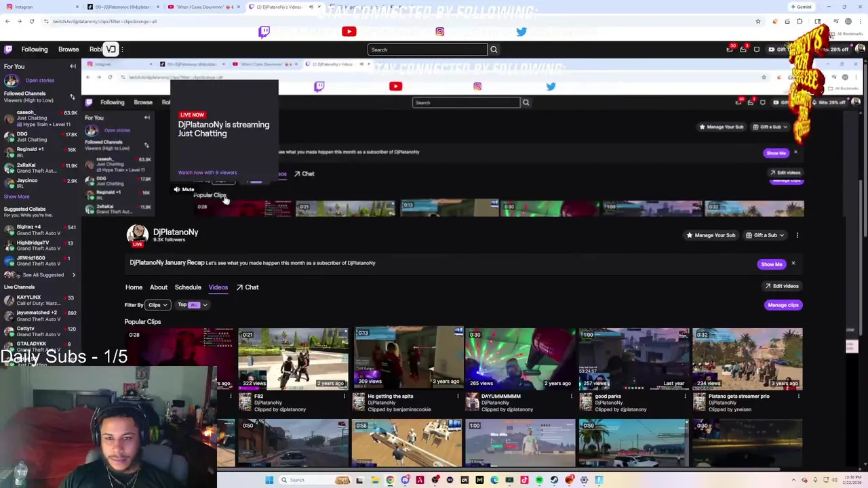Click Show Me recap button

pyautogui.click(x=771, y=264)
